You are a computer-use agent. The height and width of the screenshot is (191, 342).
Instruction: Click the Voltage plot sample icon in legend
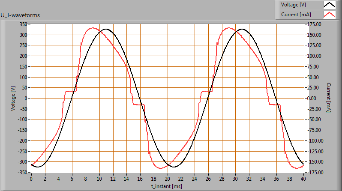[x=329, y=5]
